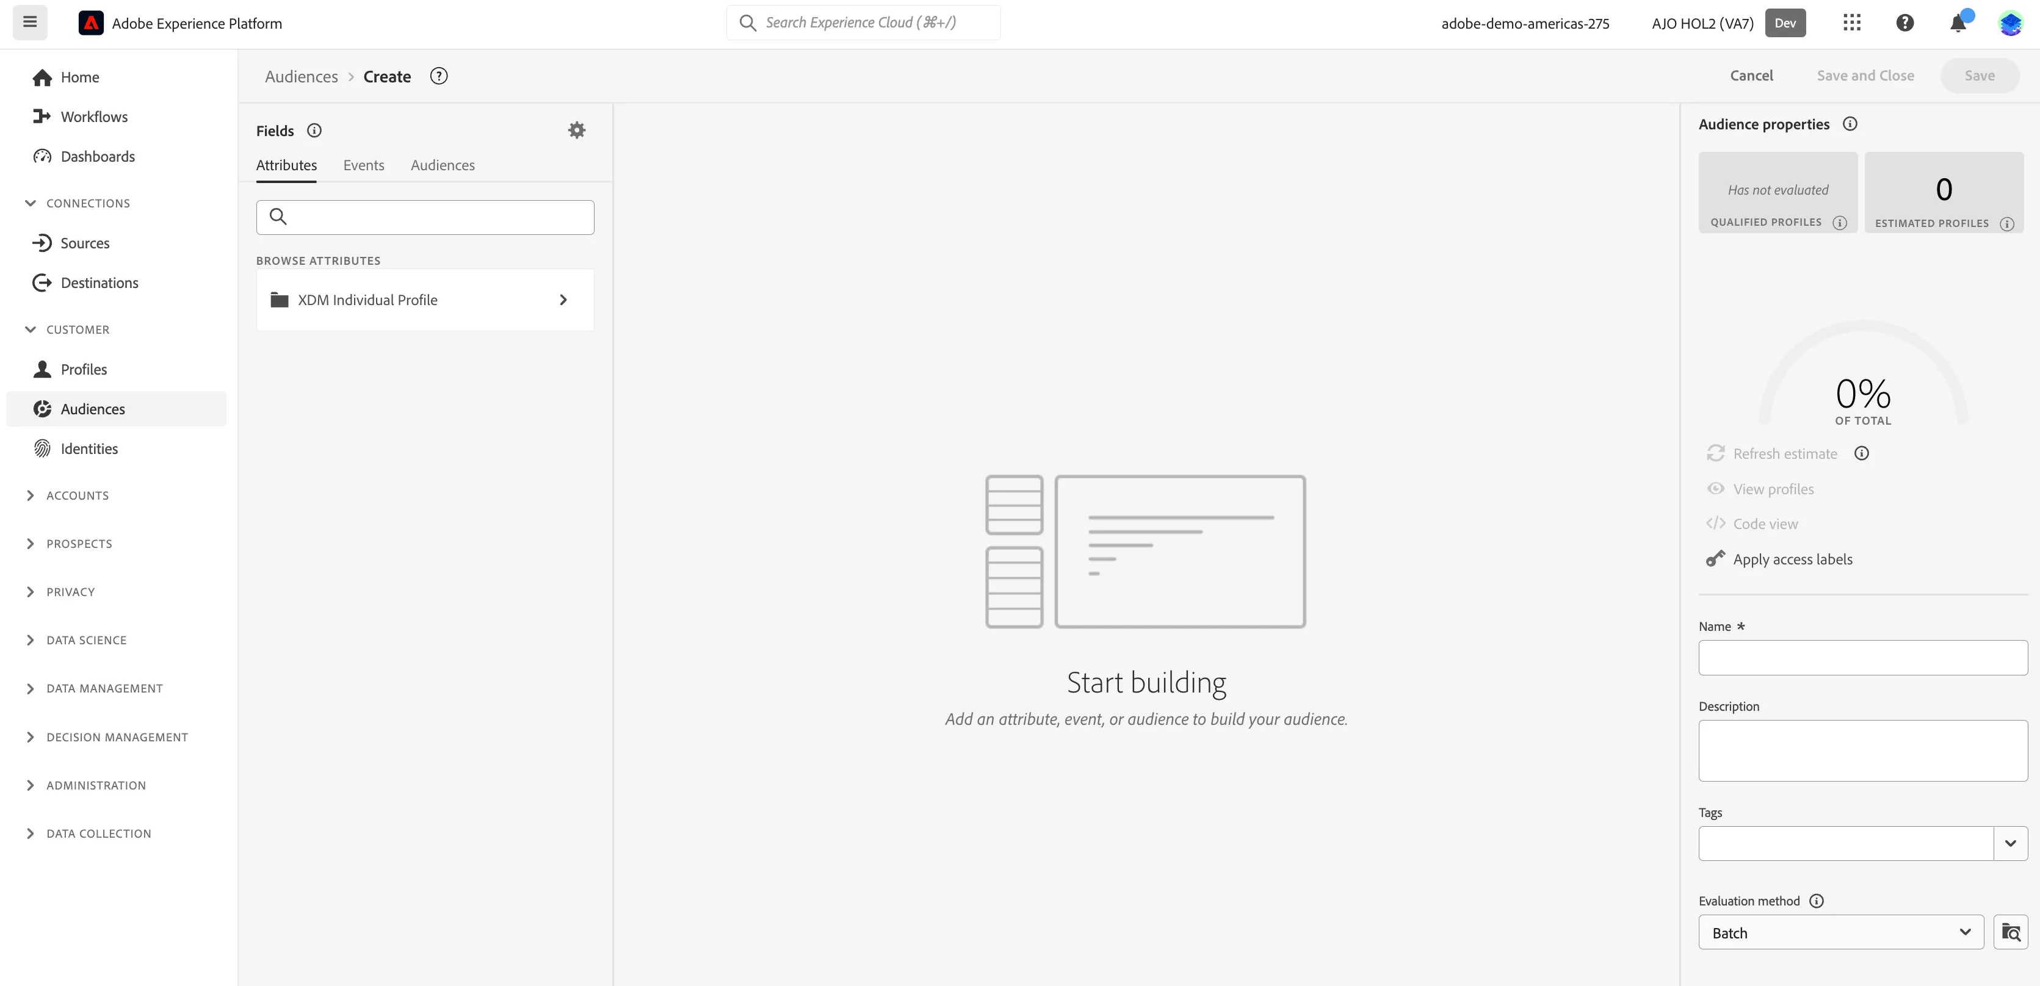Viewport: 2040px width, 986px height.
Task: Click the Evaluation method info icon
Action: pos(1817,901)
